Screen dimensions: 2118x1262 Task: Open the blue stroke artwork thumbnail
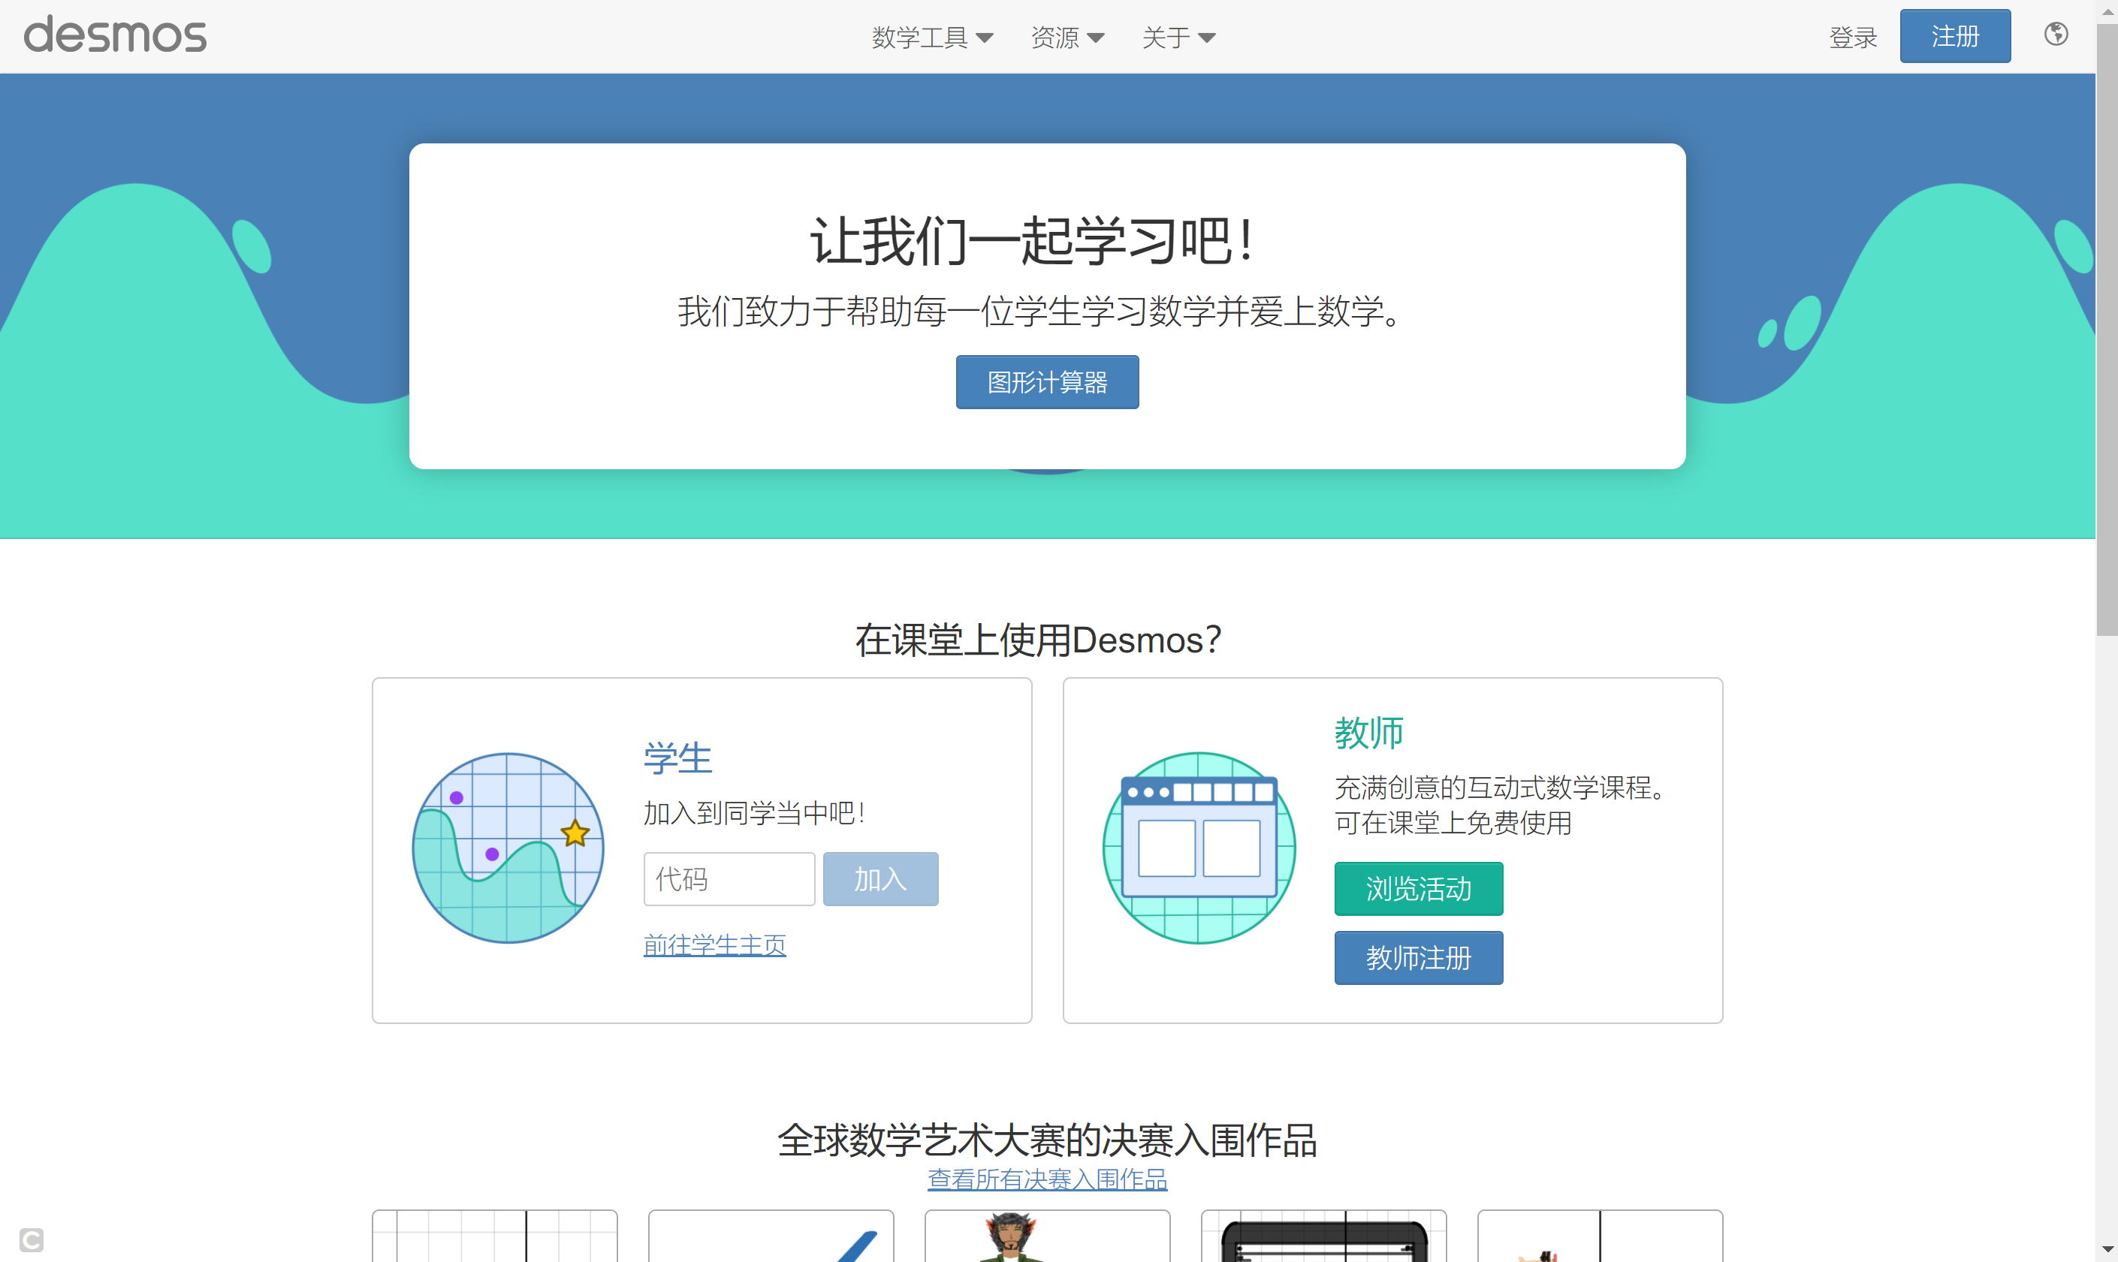click(771, 1236)
